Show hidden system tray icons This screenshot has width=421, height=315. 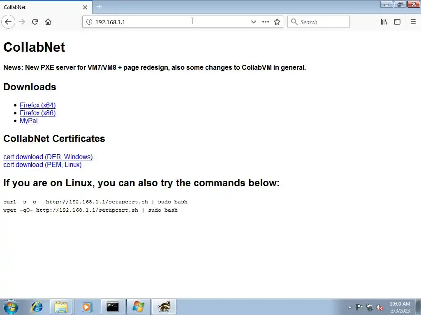[349, 307]
